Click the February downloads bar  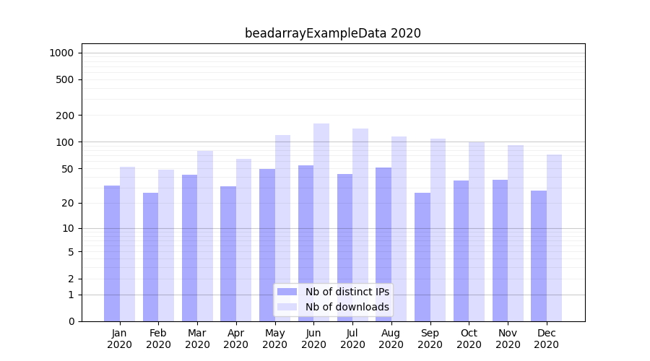pos(166,245)
